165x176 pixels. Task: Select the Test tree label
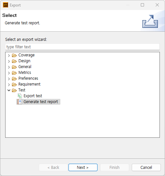coord(22,90)
